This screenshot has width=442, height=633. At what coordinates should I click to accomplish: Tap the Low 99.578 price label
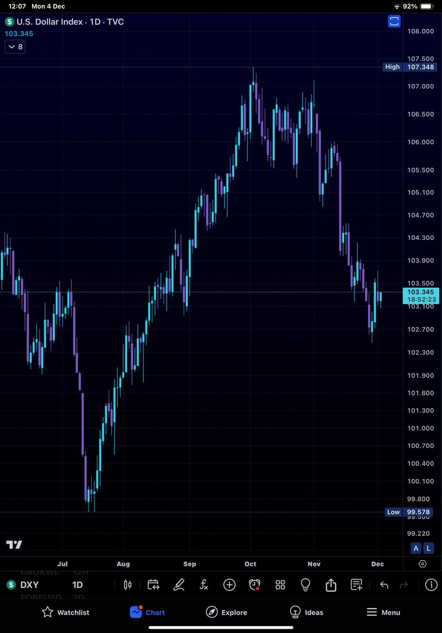[409, 512]
